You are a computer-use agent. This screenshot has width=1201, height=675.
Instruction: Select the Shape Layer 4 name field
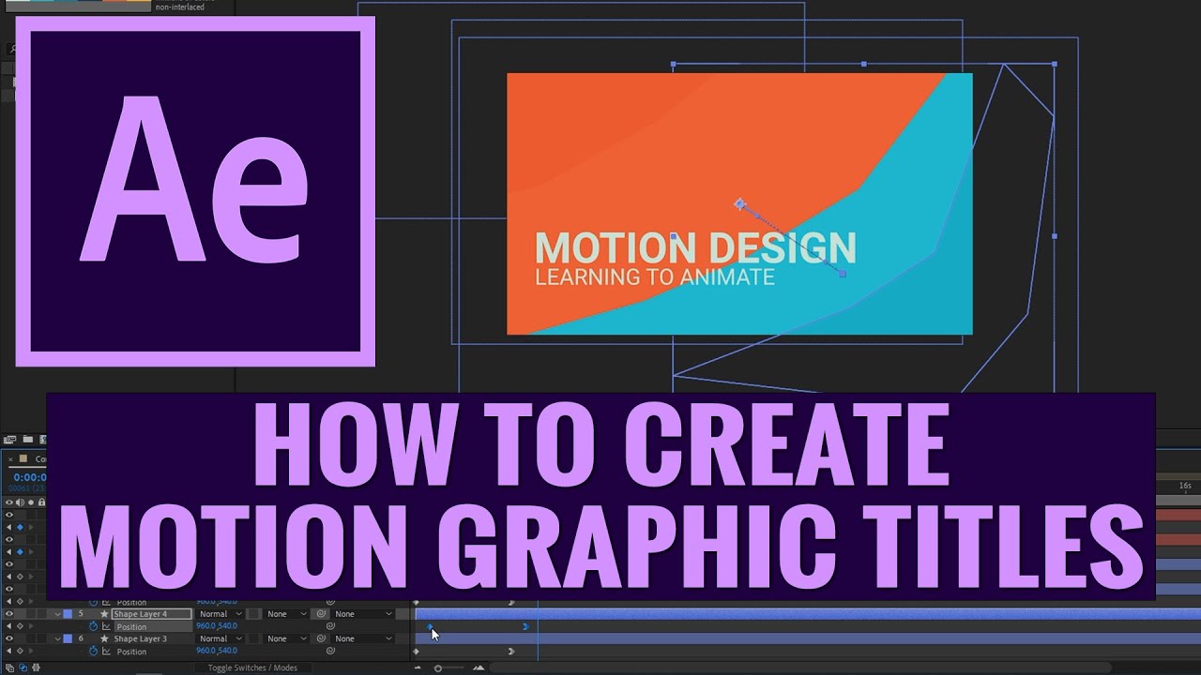pyautogui.click(x=151, y=614)
